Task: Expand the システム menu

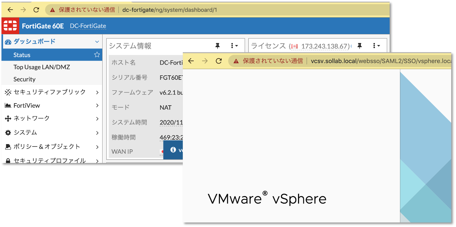Action: click(97, 133)
